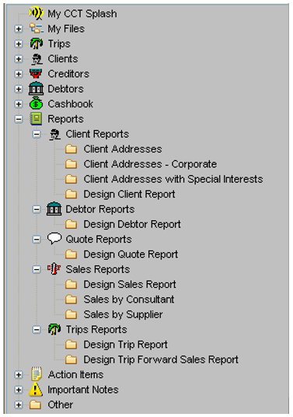Select the Important Notes label
293x417 pixels.
tap(83, 390)
